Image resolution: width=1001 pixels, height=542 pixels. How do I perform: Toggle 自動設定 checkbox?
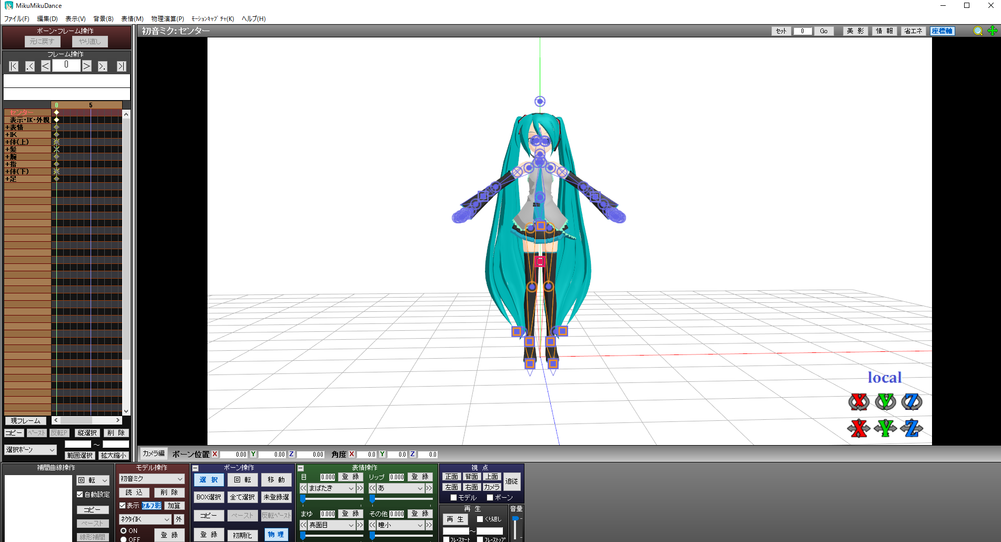pos(80,495)
